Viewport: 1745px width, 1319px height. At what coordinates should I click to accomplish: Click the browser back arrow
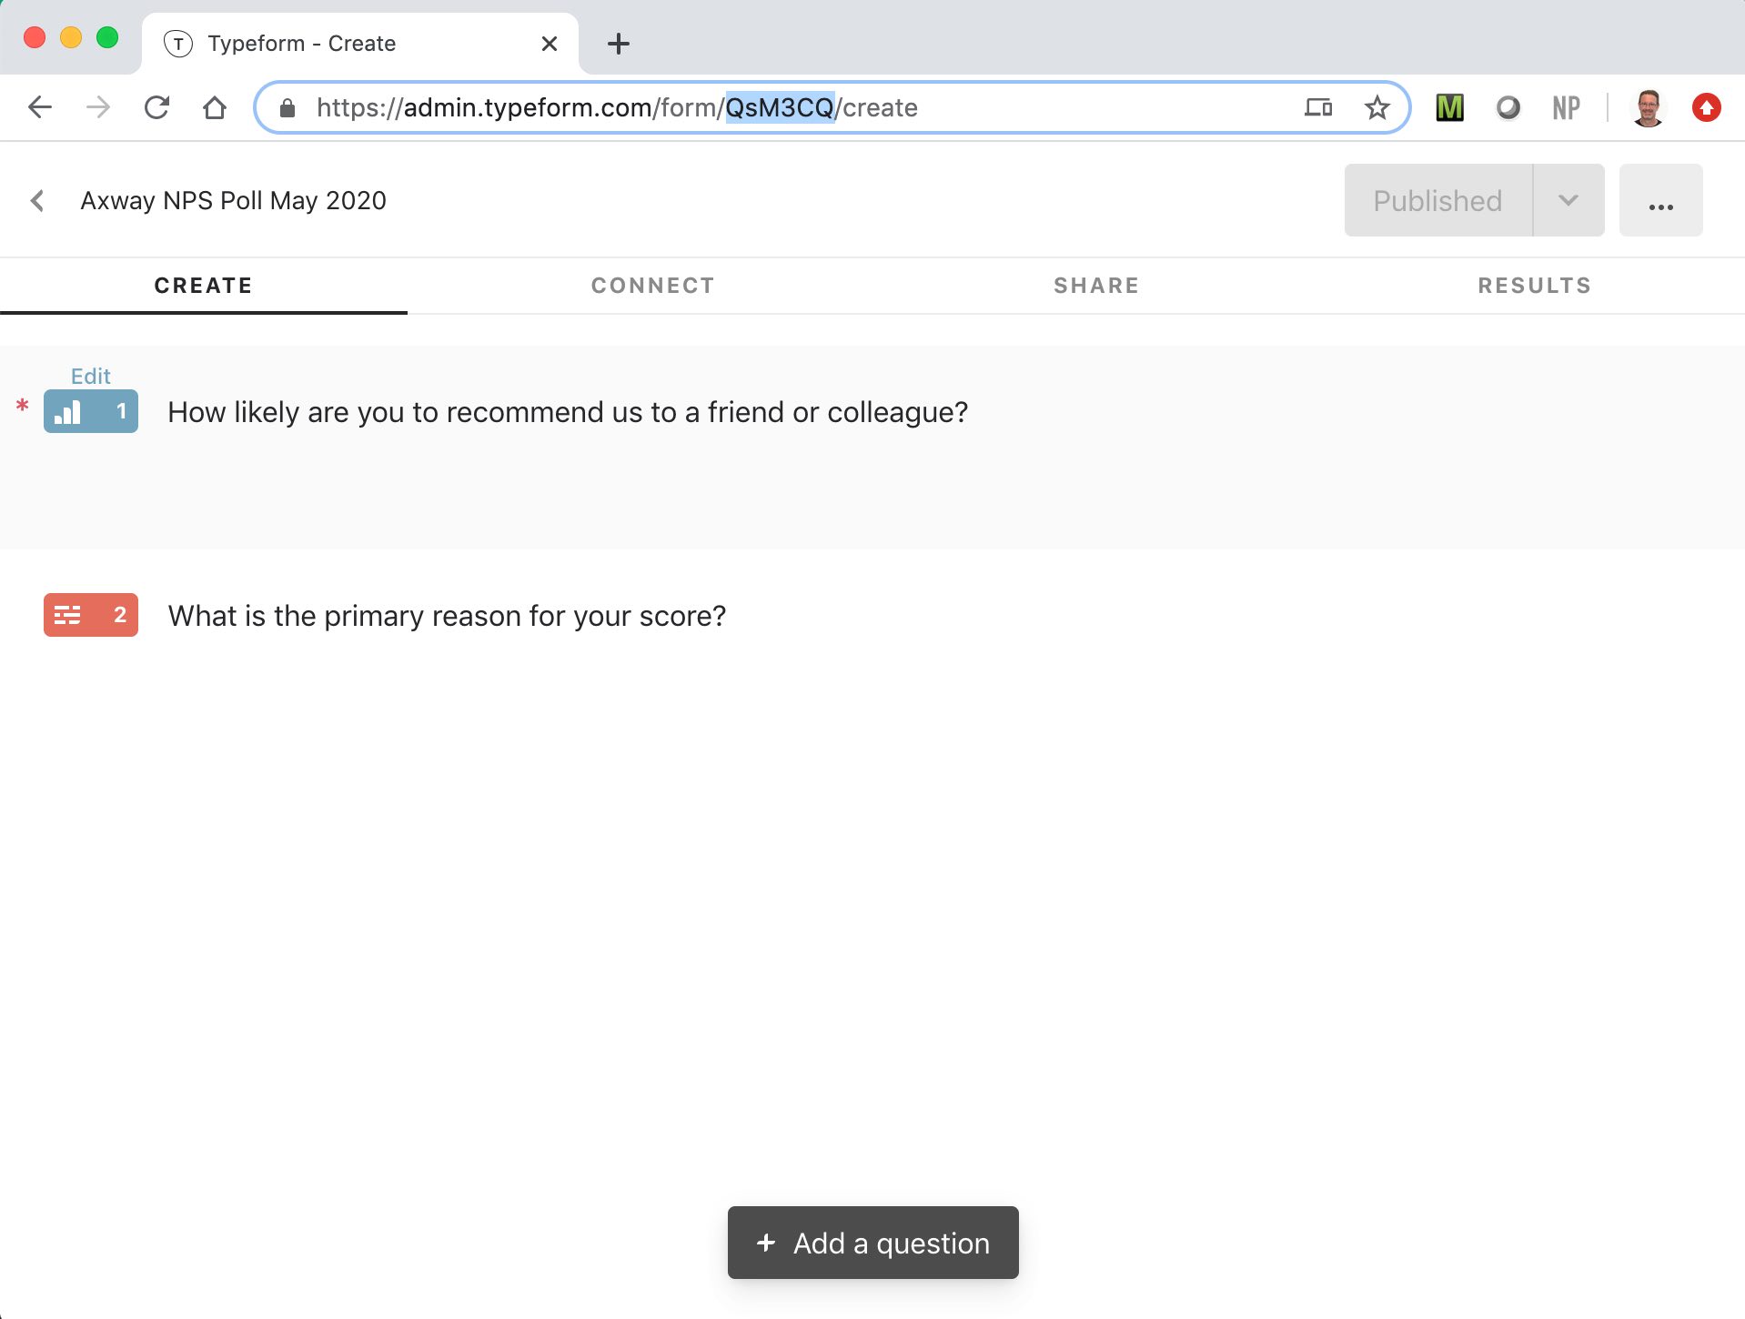tap(40, 107)
